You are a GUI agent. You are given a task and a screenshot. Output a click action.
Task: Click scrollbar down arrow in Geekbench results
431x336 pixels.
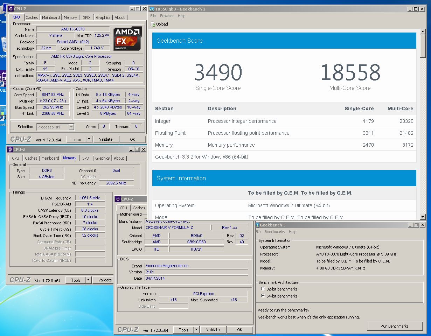click(x=423, y=217)
